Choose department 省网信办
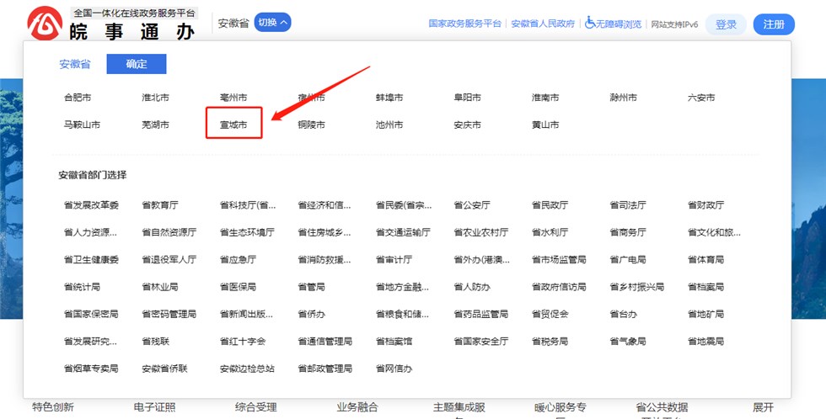826x419 pixels. pyautogui.click(x=394, y=369)
